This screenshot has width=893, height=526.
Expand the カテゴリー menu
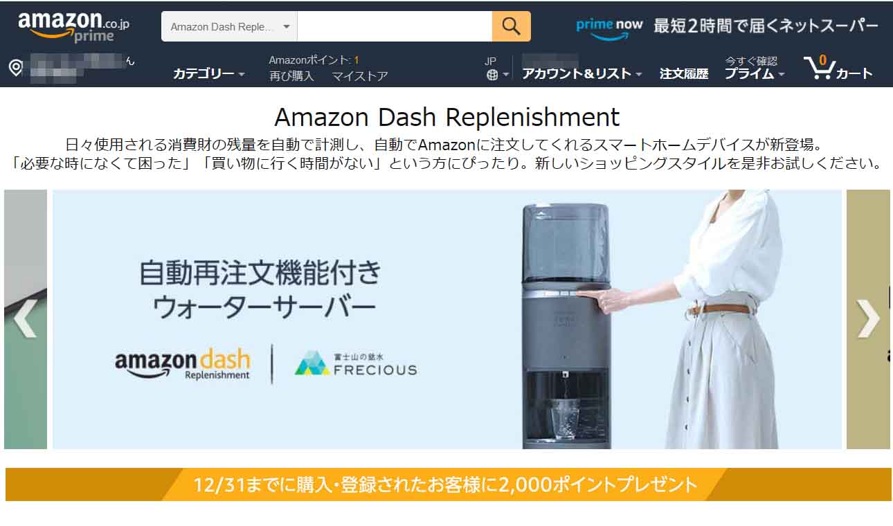click(208, 73)
